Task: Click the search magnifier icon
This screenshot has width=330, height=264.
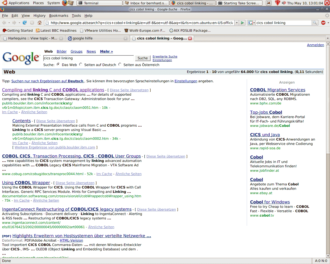Action: click(x=315, y=23)
